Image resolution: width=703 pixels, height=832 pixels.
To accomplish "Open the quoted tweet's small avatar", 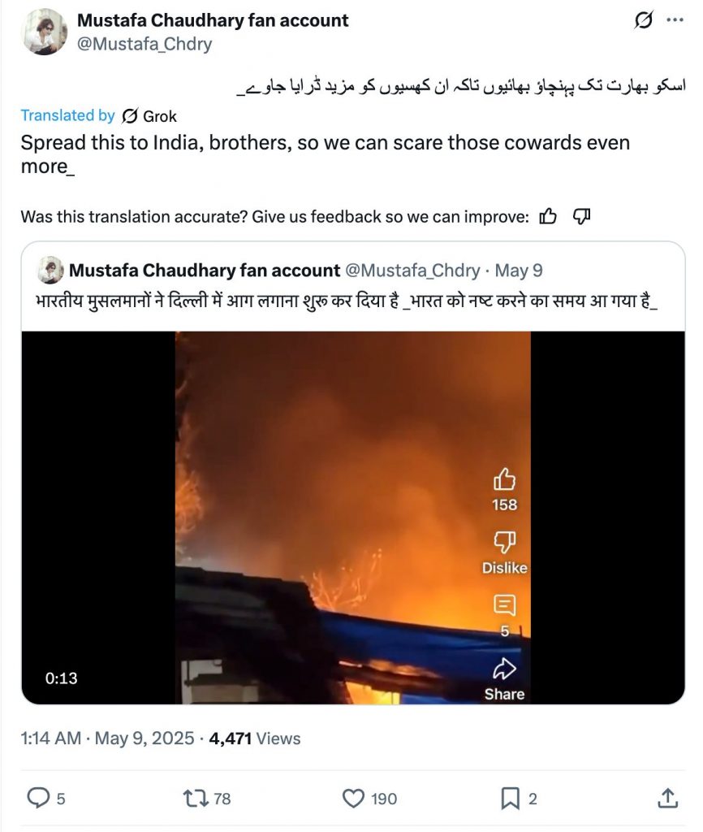I will pyautogui.click(x=50, y=270).
